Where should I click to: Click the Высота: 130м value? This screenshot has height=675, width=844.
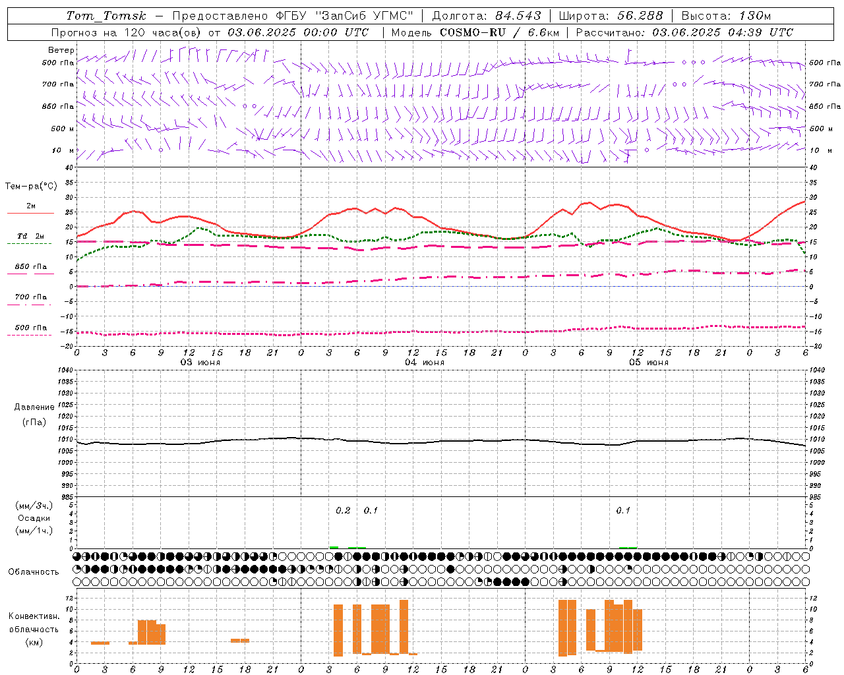[x=726, y=16]
